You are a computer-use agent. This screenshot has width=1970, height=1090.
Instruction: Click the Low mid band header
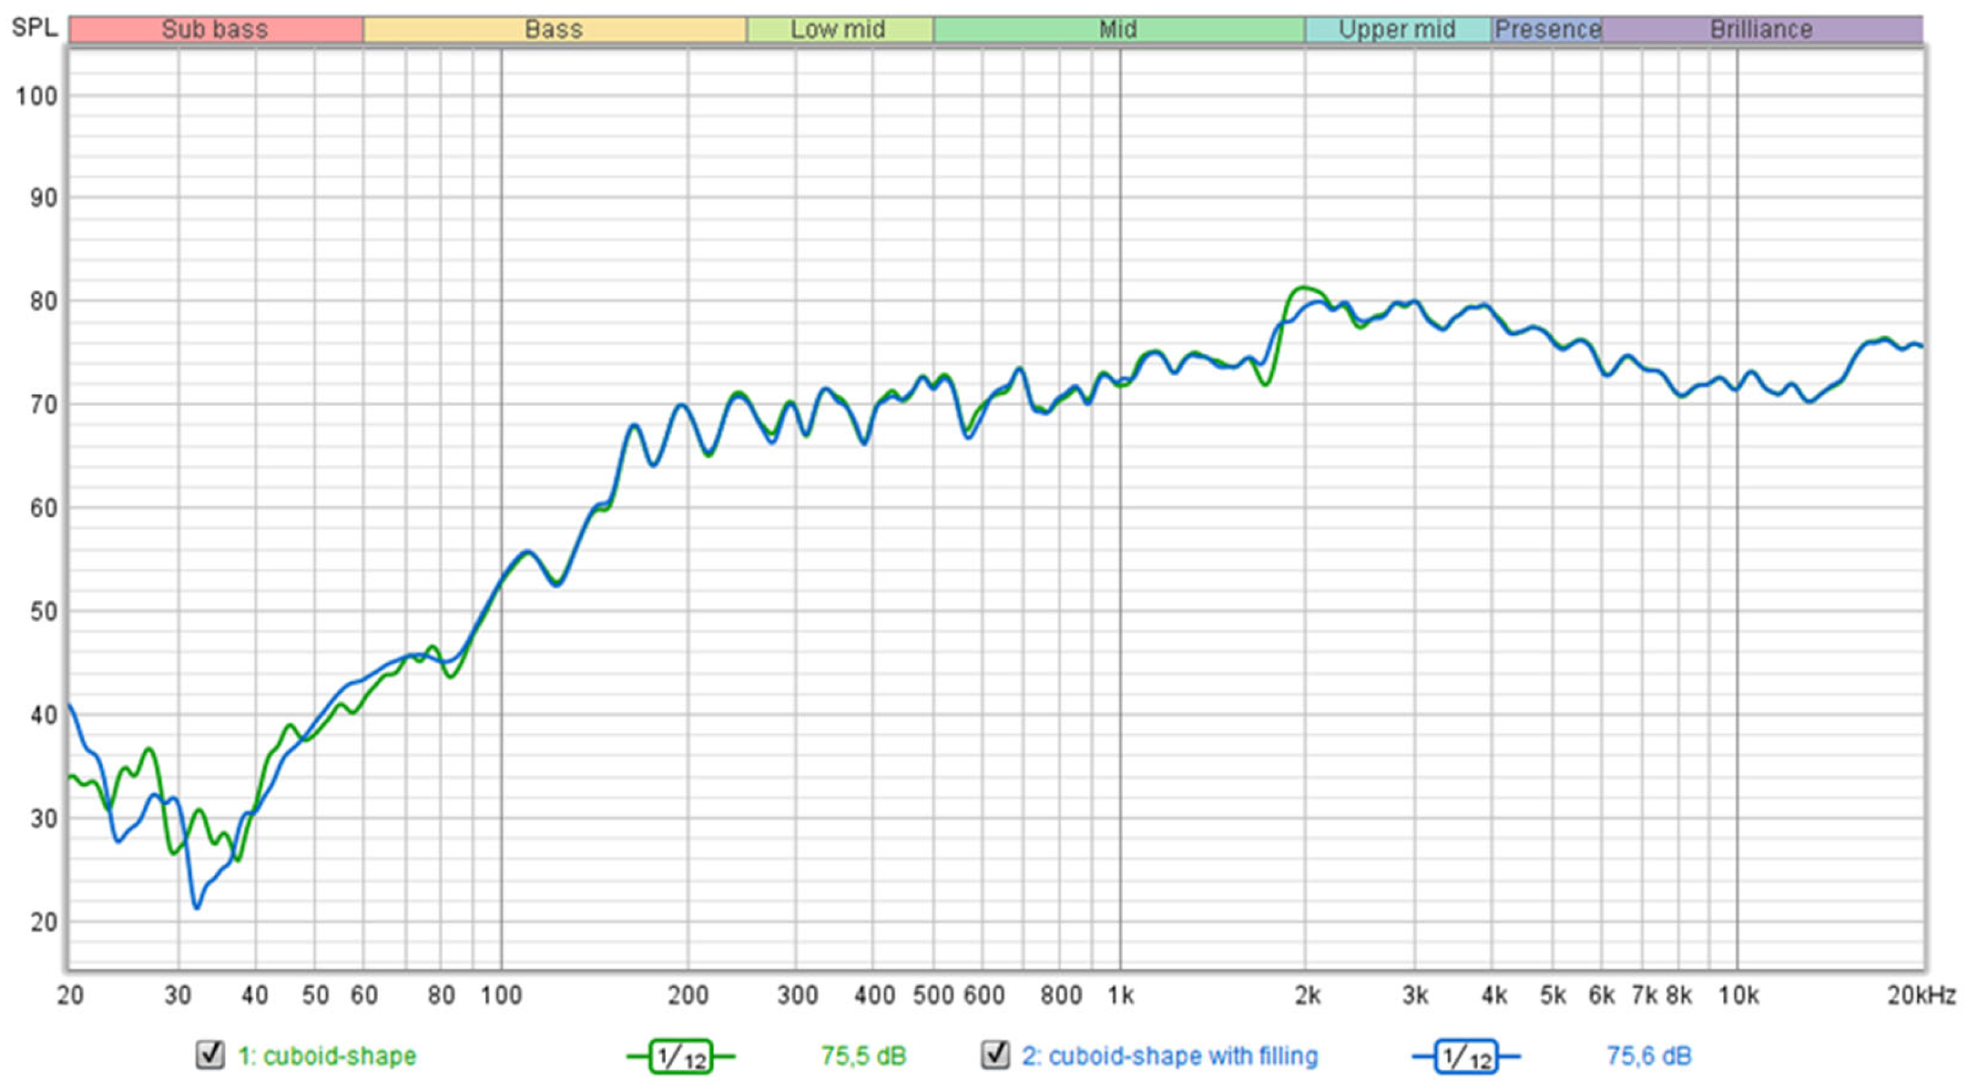(838, 30)
